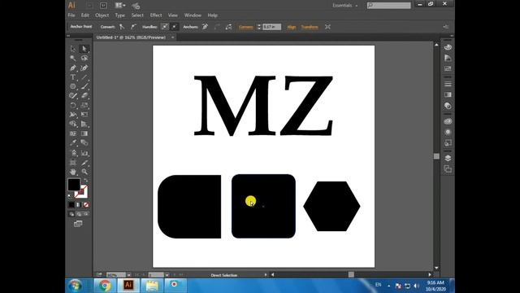520x293 pixels.
Task: Select the Lasso tool
Action: click(84, 59)
